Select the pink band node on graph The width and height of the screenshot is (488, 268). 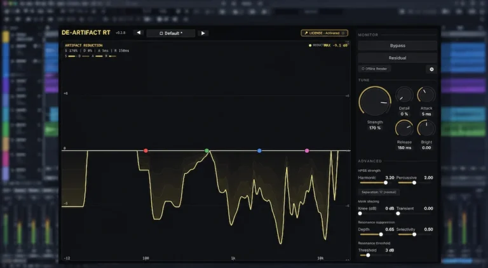(x=307, y=151)
